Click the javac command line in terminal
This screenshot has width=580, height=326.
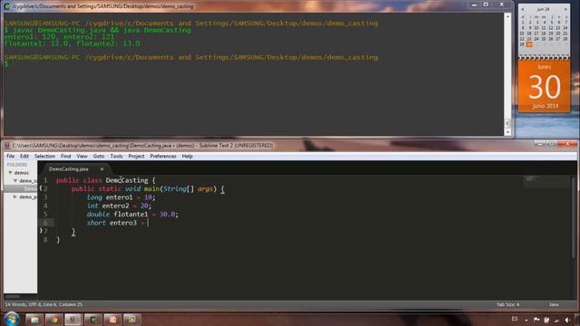pyautogui.click(x=98, y=30)
